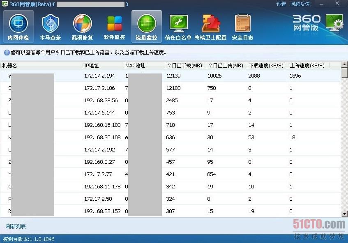This screenshot has height=243, width=348.
Task: Open the 内网体检 intranet checkup icon
Action: tap(18, 26)
